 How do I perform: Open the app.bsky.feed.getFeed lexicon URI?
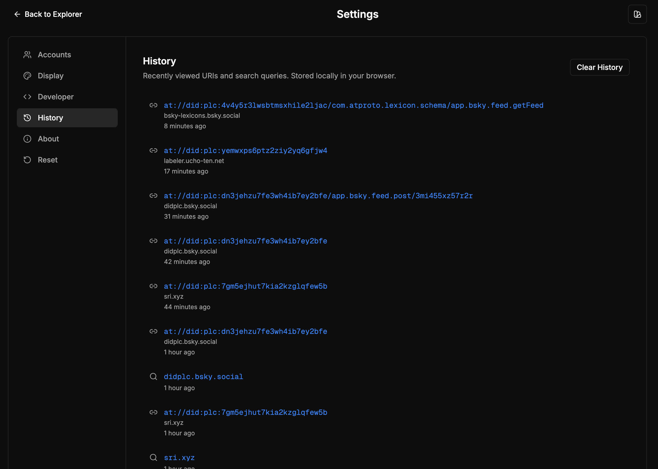353,105
